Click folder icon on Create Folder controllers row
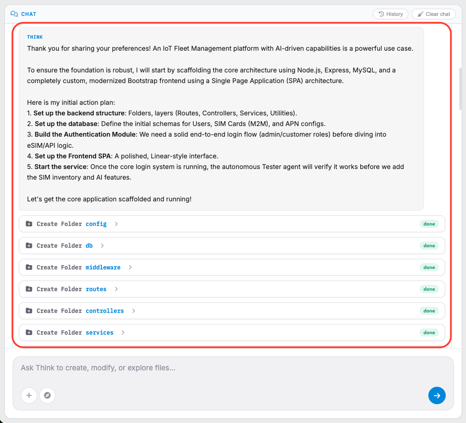 point(29,310)
